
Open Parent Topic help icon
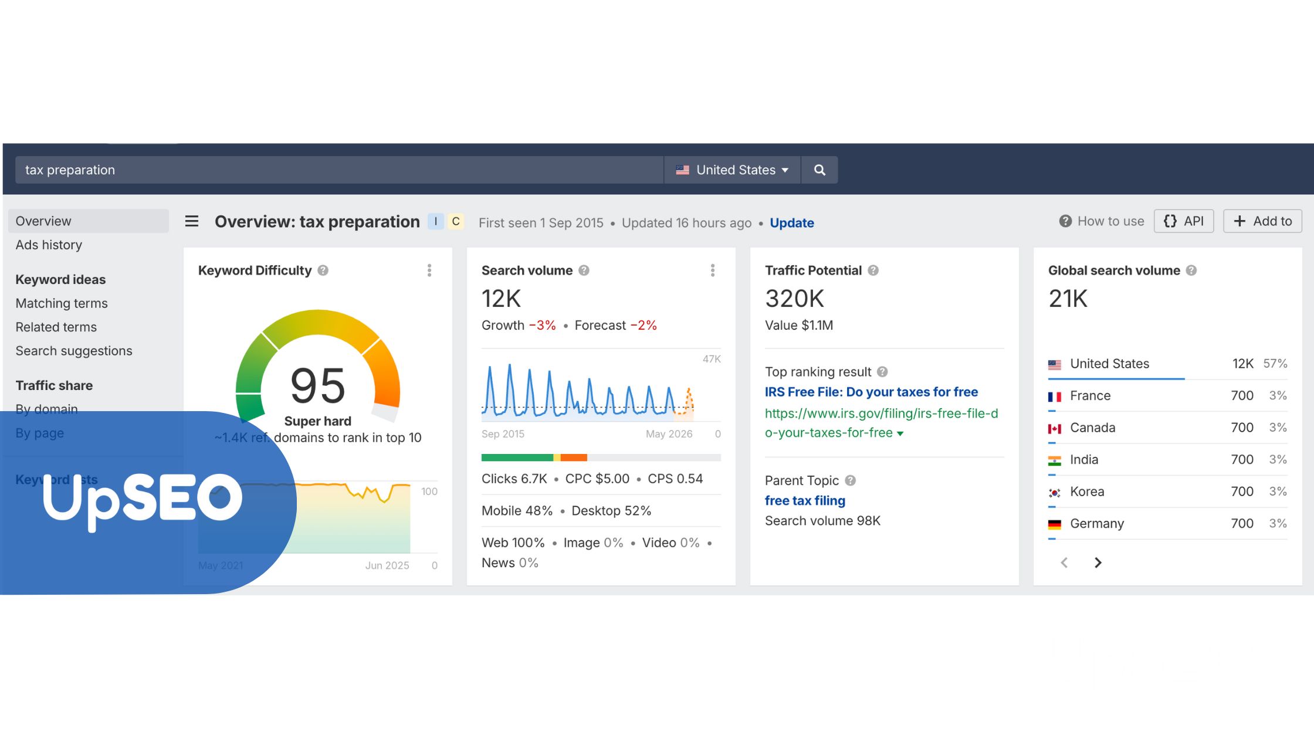click(851, 480)
